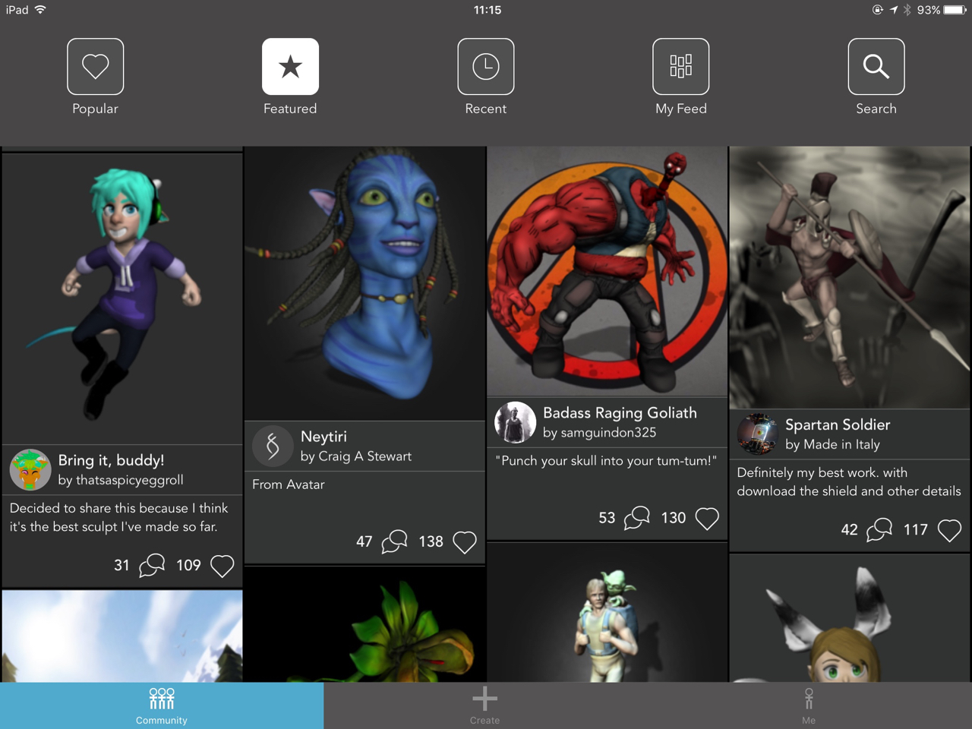Open the Neytiri sculpt thumbnail
The image size is (972, 729).
364,283
